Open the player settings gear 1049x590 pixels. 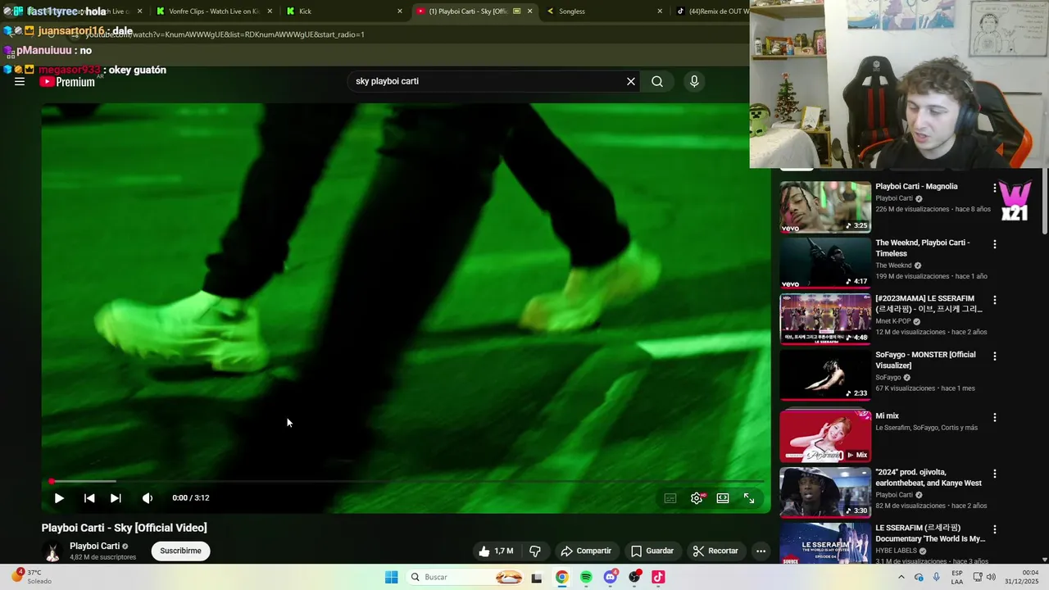[x=697, y=498]
